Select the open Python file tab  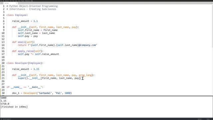tap(10, 3)
